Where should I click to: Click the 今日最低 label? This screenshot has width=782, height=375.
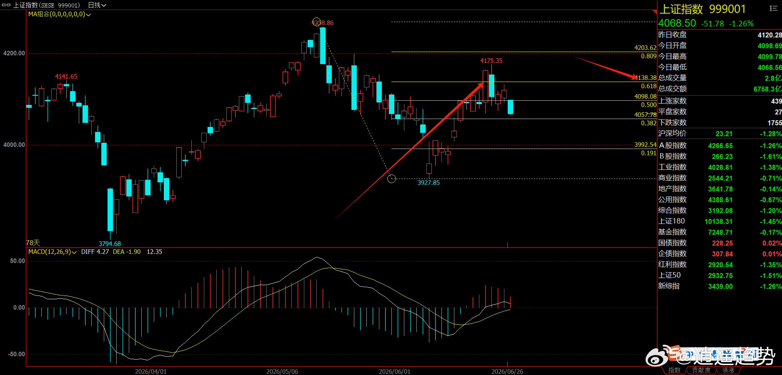(x=672, y=67)
